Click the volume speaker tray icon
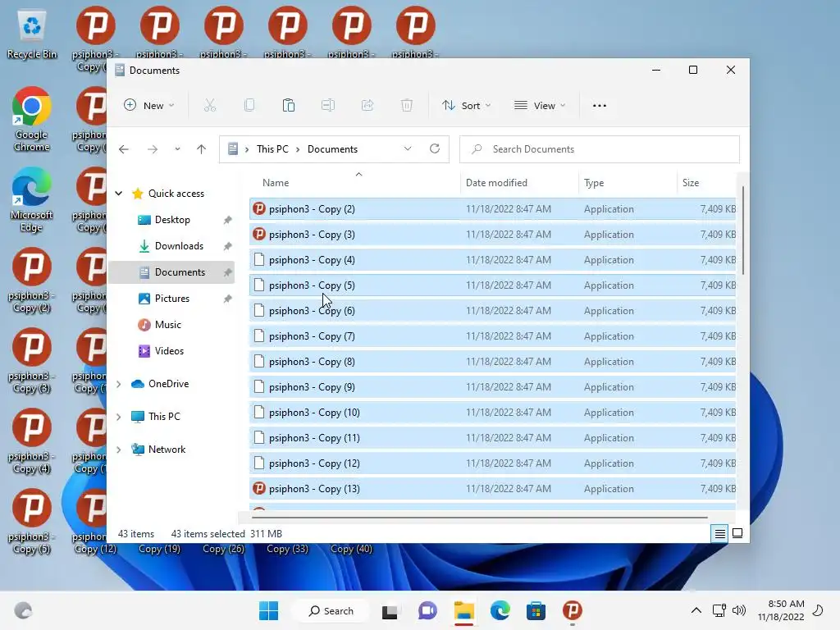The image size is (840, 630). tap(739, 610)
